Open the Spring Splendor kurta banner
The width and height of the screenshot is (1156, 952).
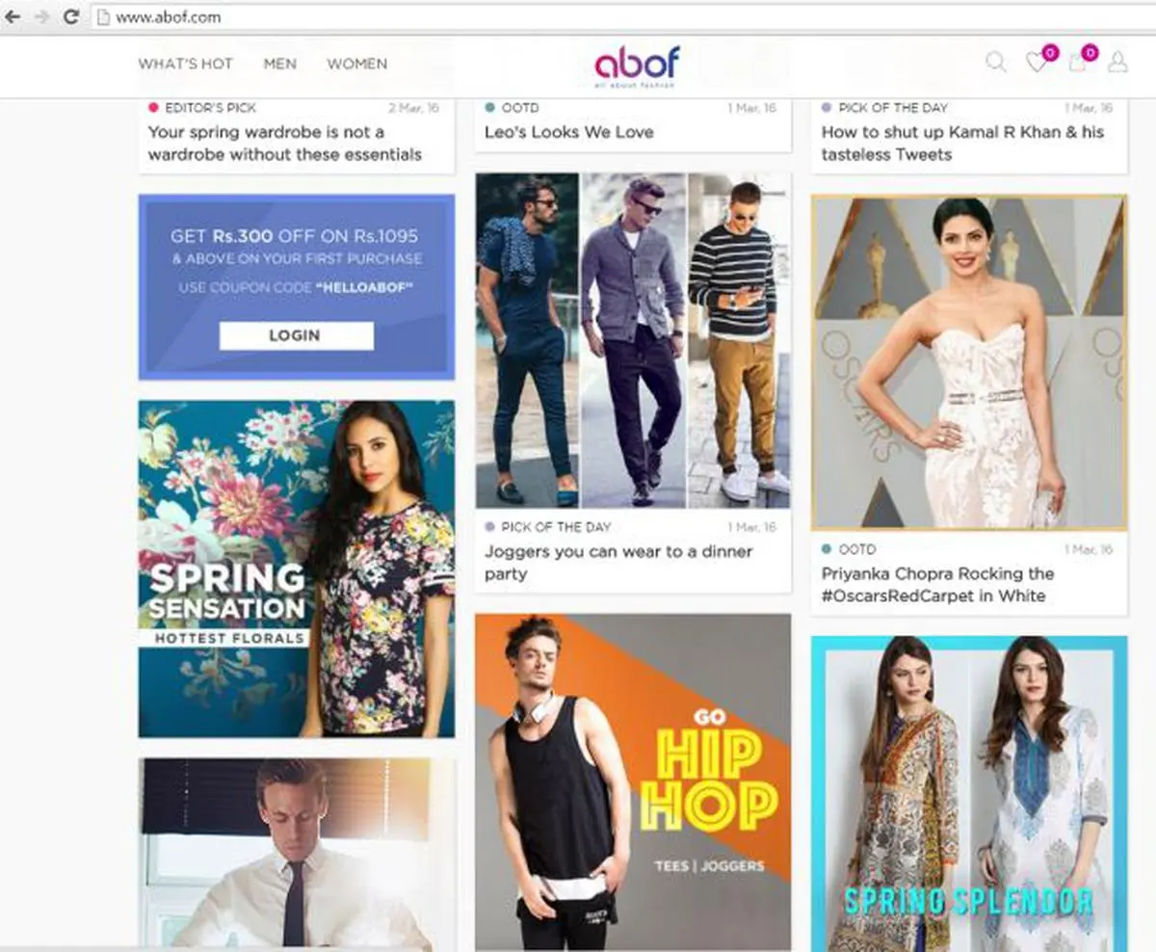click(x=969, y=793)
